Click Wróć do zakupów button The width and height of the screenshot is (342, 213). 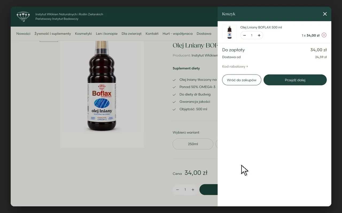pyautogui.click(x=242, y=80)
